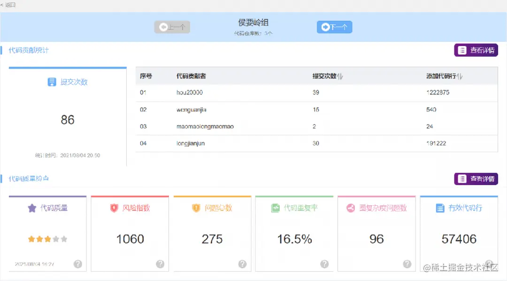507x281 pixels.
Task: Click the 提交次数 card document icon
Action: click(x=52, y=82)
